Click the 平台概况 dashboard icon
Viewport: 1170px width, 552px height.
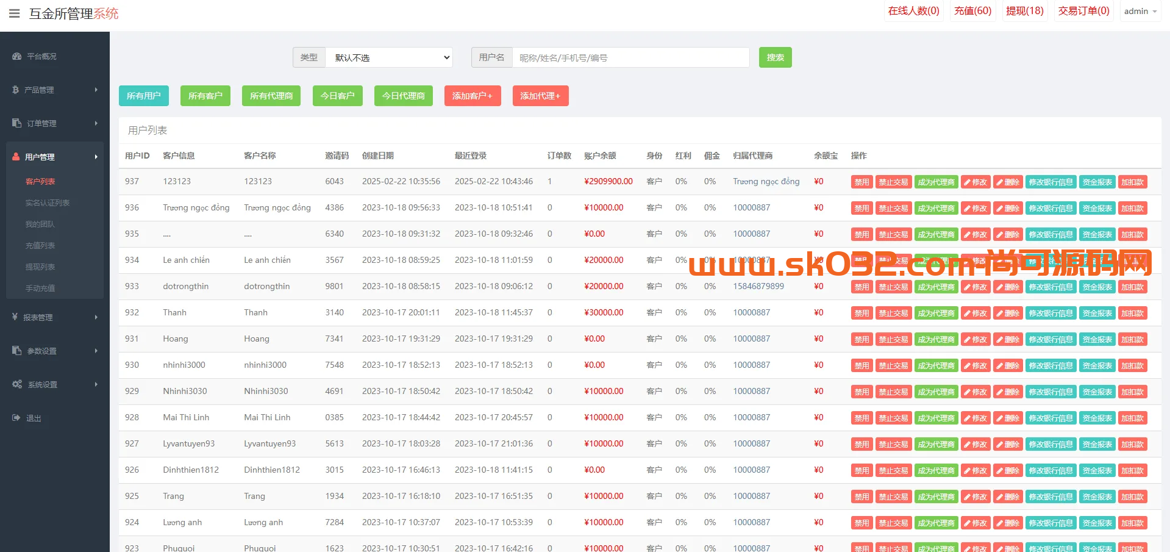pos(16,56)
